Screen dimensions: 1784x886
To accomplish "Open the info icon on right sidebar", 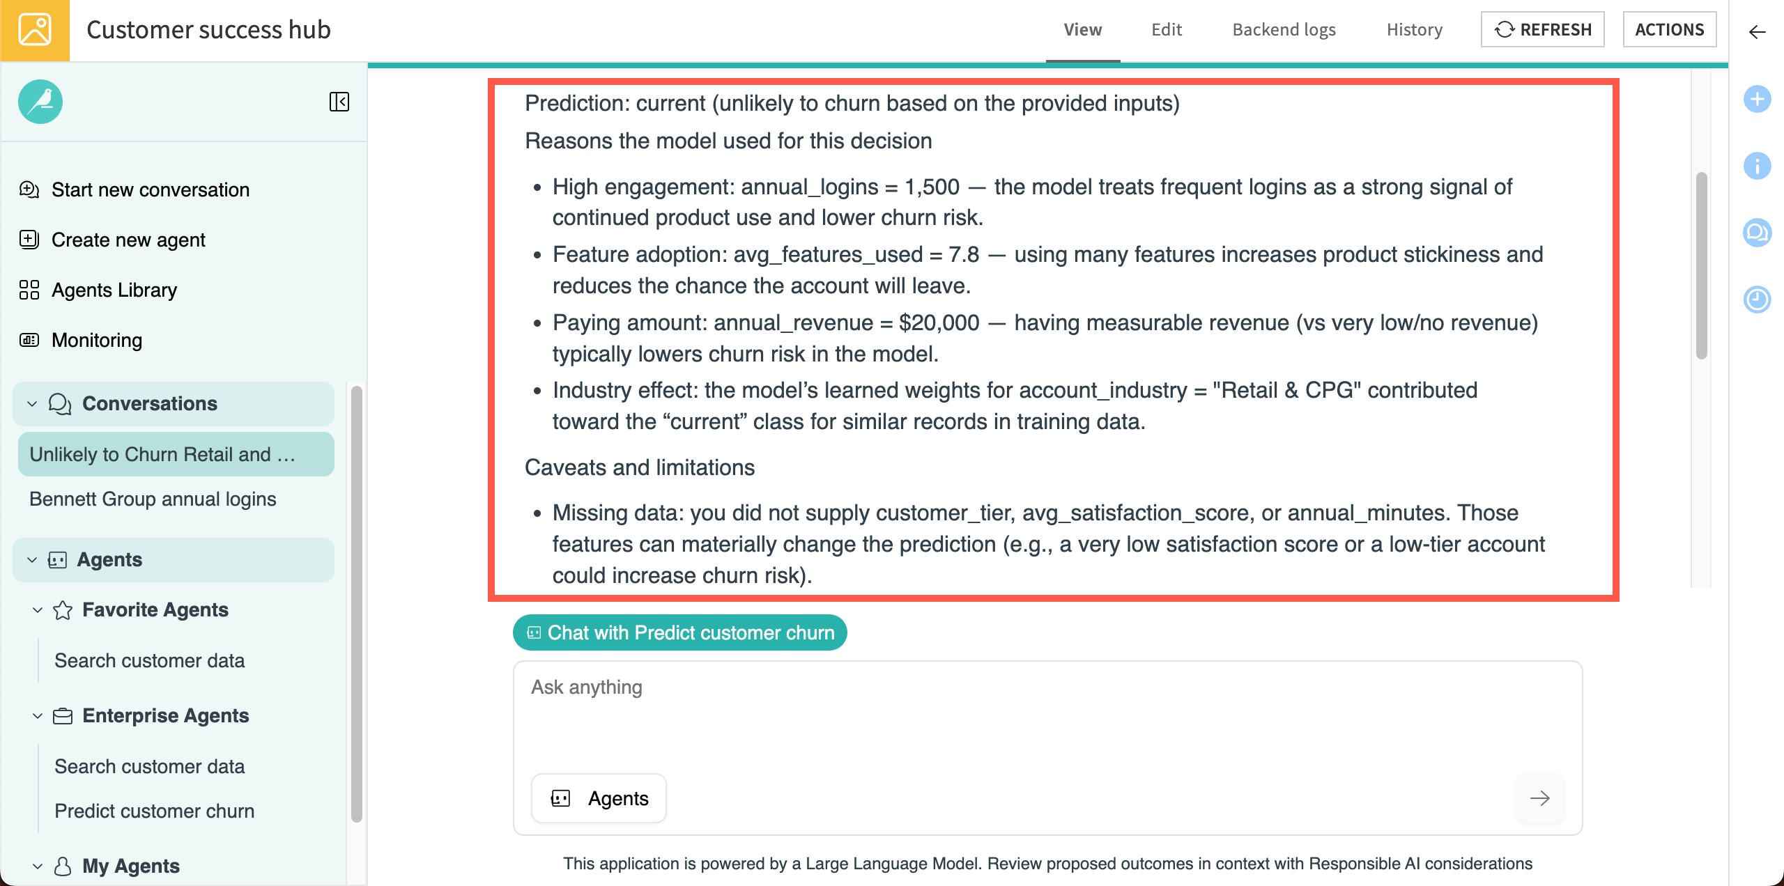I will [x=1757, y=166].
